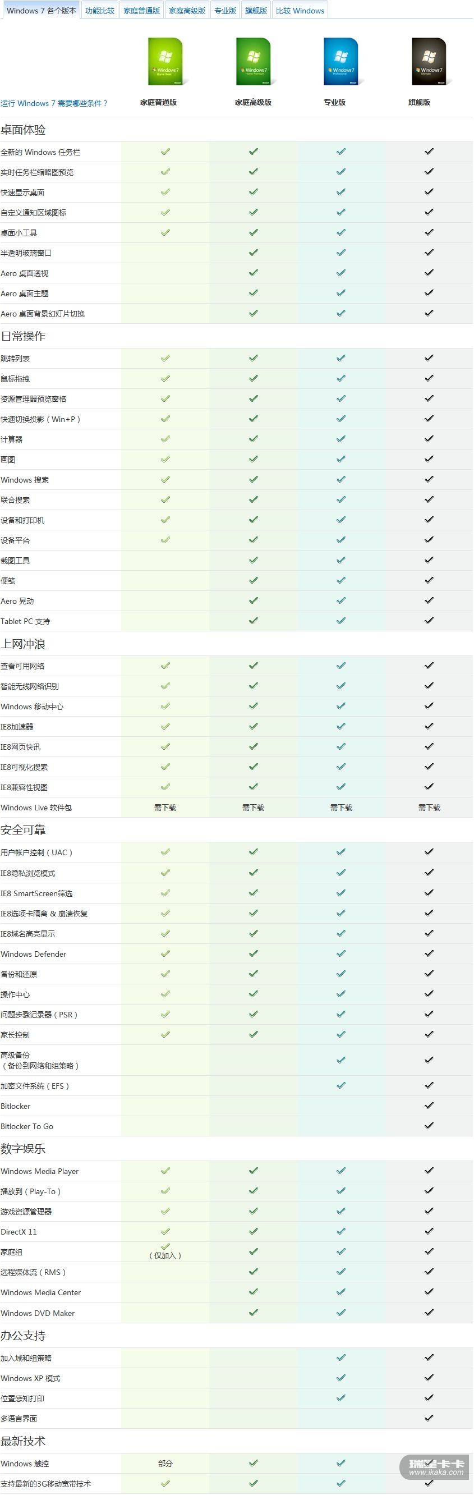Select the Windows 7 各个版本 tab
The width and height of the screenshot is (474, 1495).
tap(41, 11)
